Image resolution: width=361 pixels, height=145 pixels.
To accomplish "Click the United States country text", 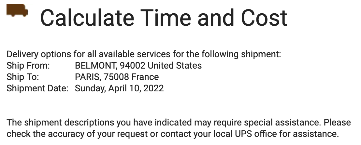I will [175, 65].
